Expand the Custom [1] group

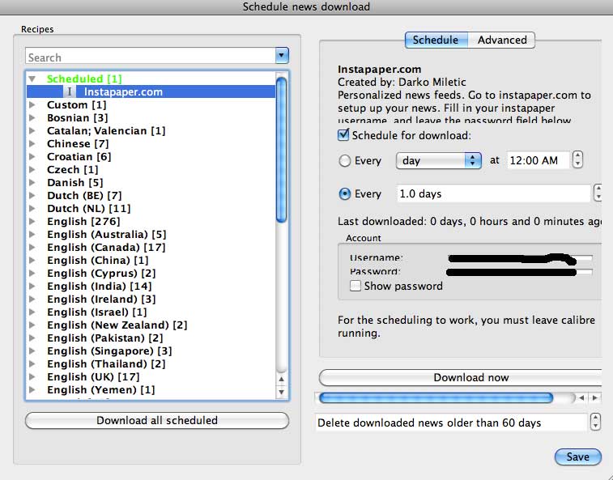click(32, 104)
